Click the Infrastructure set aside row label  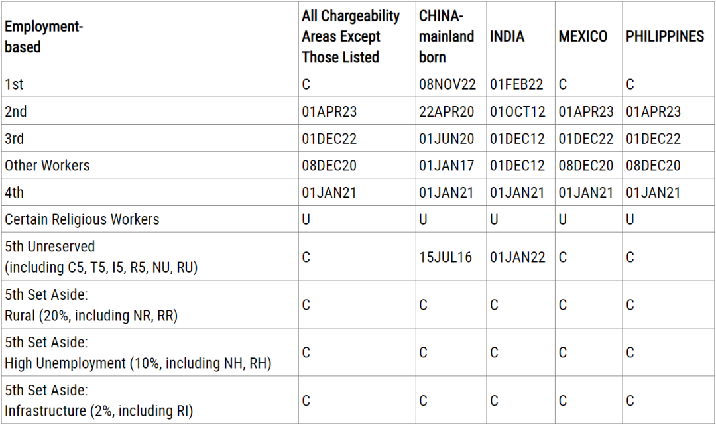99,401
